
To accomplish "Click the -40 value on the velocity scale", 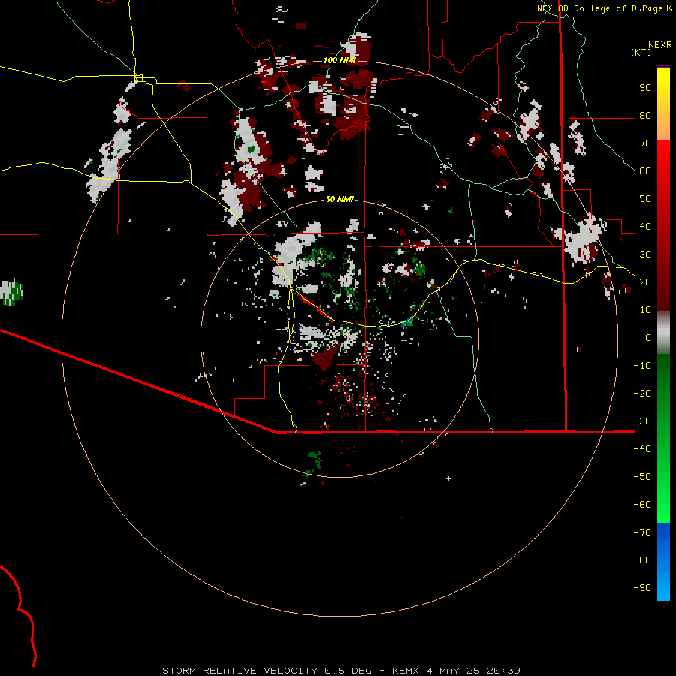I will click(642, 449).
